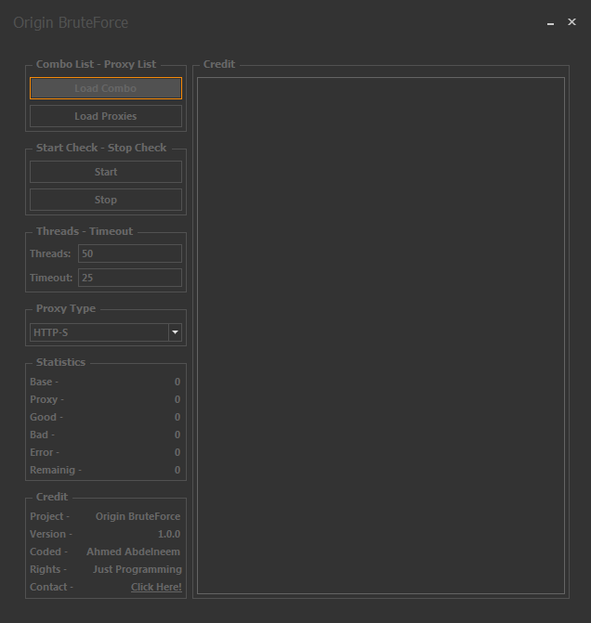Click the 'Bad -' statistics label
Image resolution: width=591 pixels, height=623 pixels.
click(42, 435)
